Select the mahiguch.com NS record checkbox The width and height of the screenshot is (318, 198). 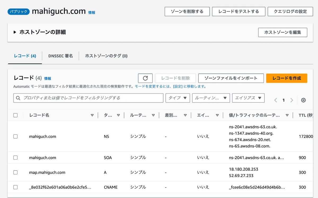point(15,136)
